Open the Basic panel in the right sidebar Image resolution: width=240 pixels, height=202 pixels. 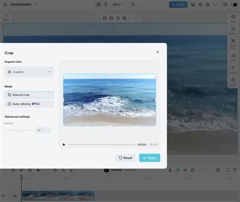coord(233,18)
